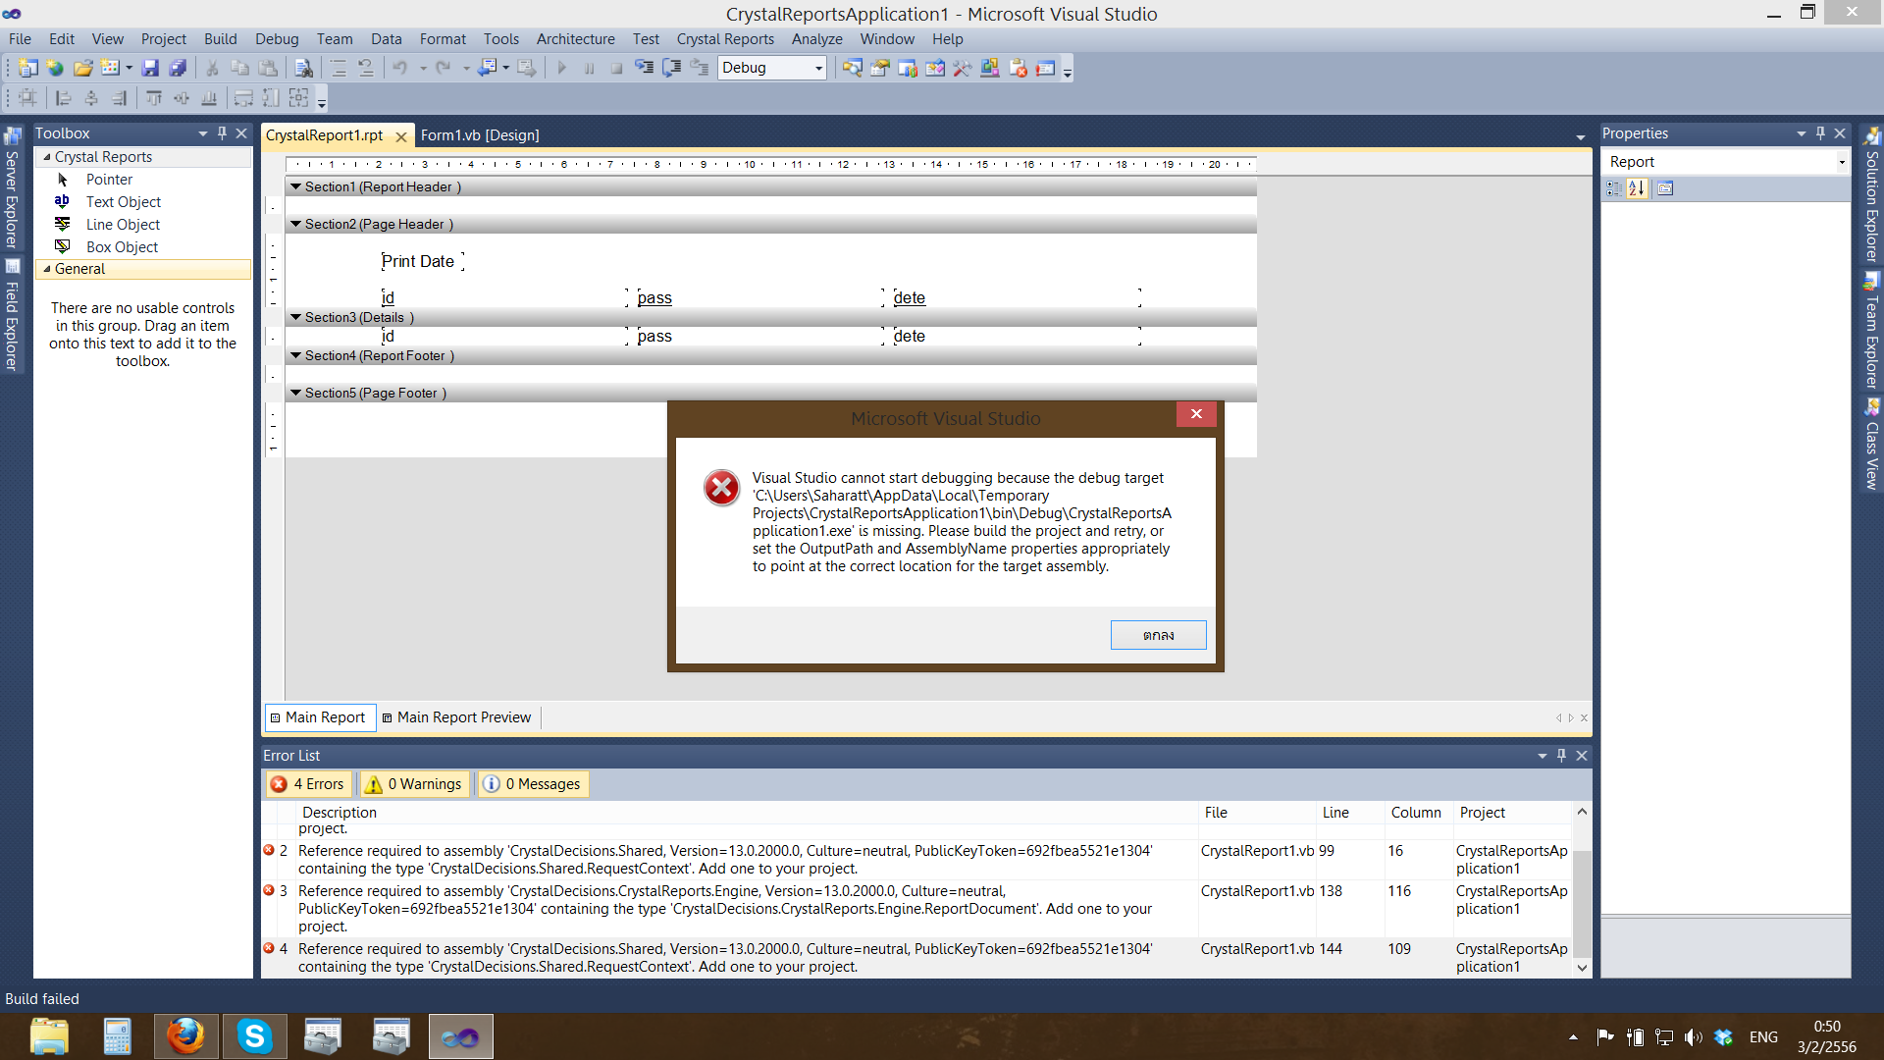
Task: Collapse Section1 (Report Header)
Action: click(x=295, y=186)
